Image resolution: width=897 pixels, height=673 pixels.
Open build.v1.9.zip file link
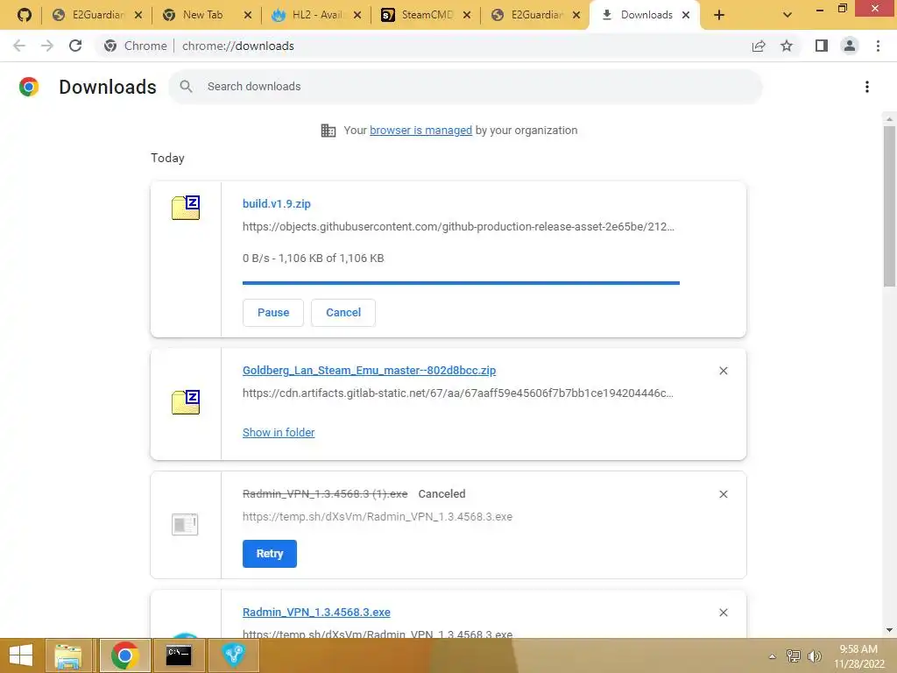coord(276,203)
